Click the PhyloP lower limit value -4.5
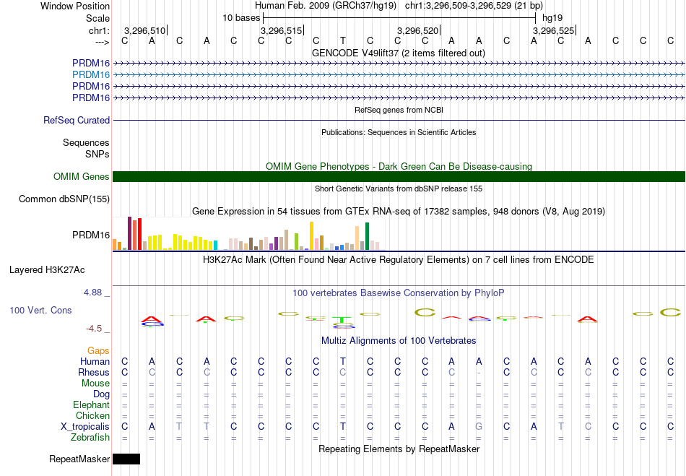 [94, 329]
